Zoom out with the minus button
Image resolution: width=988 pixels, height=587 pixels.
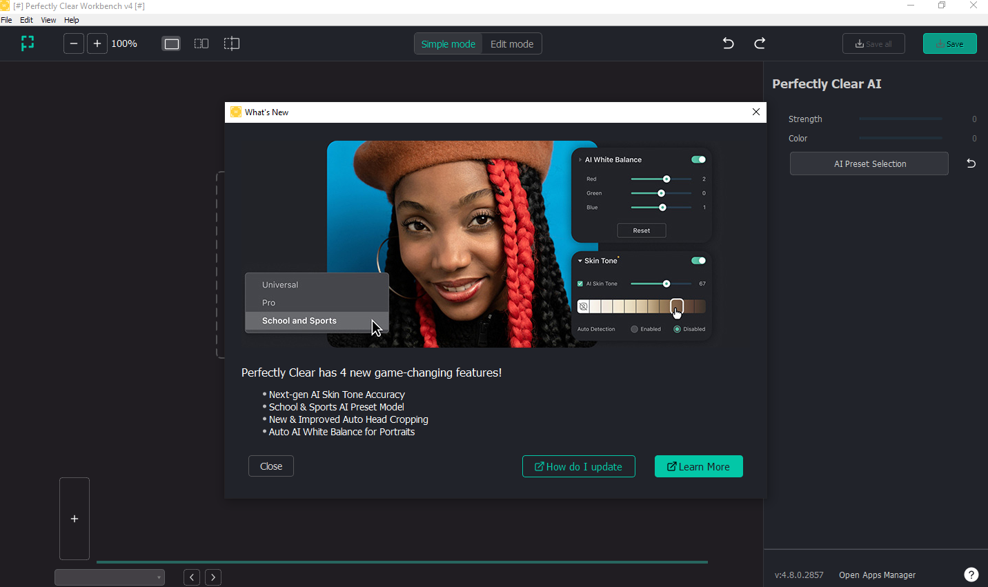tap(74, 43)
